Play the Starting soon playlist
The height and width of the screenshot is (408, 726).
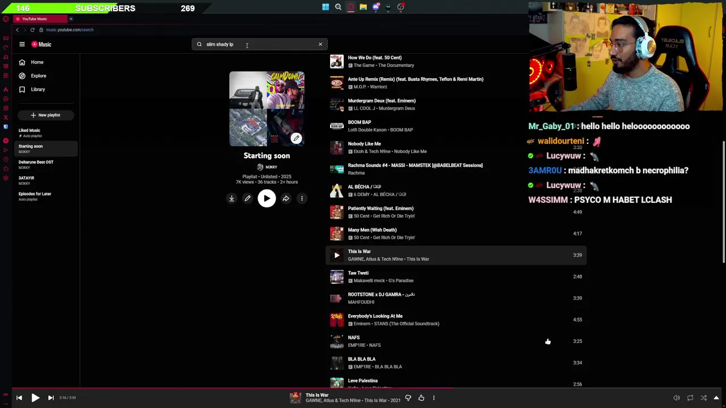point(267,198)
